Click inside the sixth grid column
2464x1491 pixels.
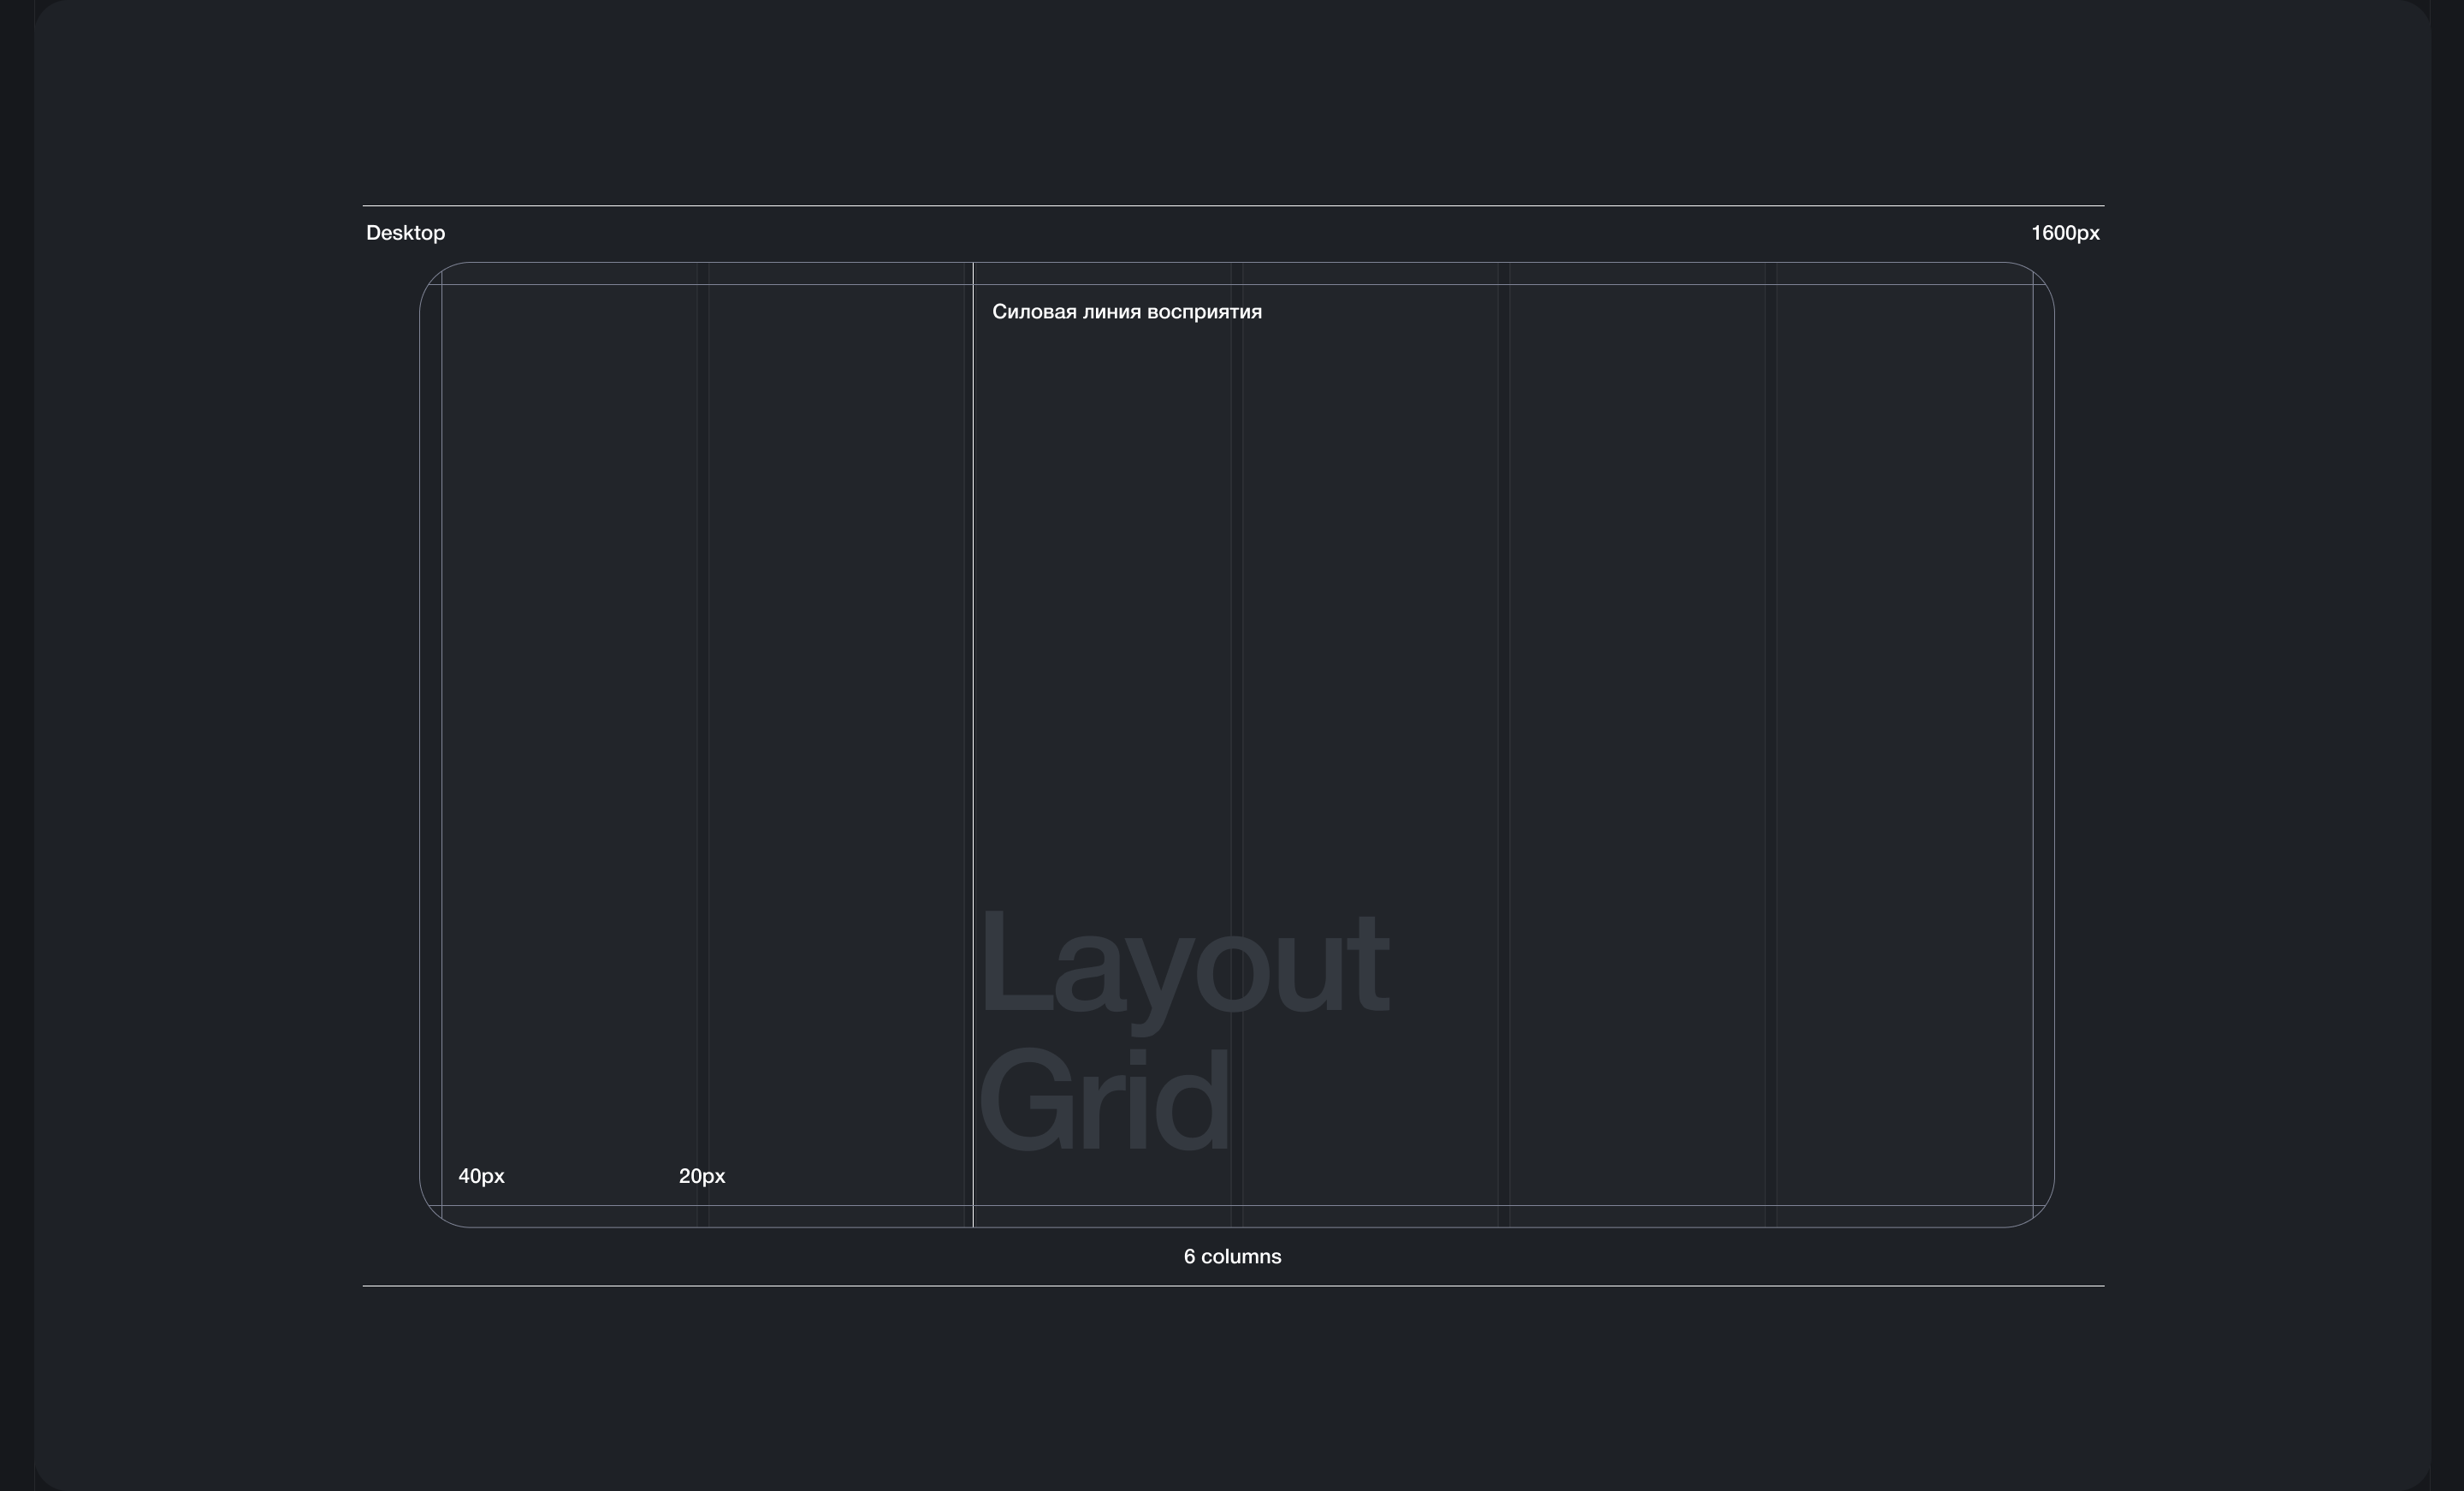pos(1904,700)
